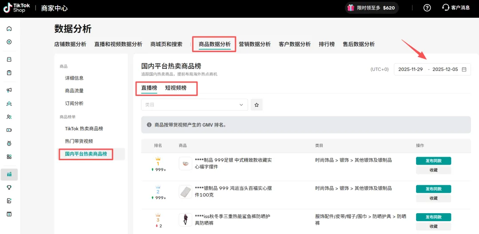Click the megaphone marketing icon in sidebar

(9, 90)
